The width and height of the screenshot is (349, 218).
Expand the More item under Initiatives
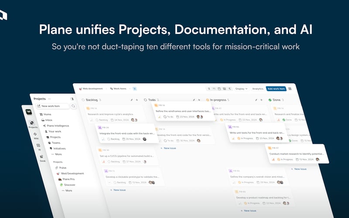tap(57, 154)
